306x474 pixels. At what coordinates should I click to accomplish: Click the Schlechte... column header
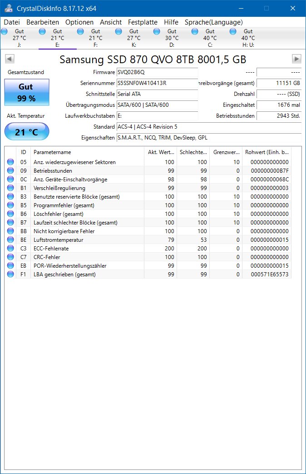click(193, 152)
